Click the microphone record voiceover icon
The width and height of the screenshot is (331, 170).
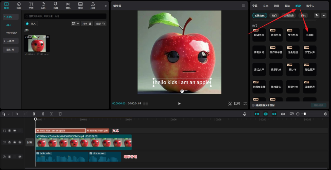pyautogui.click(x=245, y=114)
